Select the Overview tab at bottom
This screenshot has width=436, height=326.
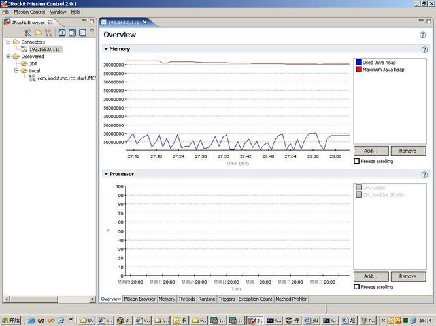(110, 299)
